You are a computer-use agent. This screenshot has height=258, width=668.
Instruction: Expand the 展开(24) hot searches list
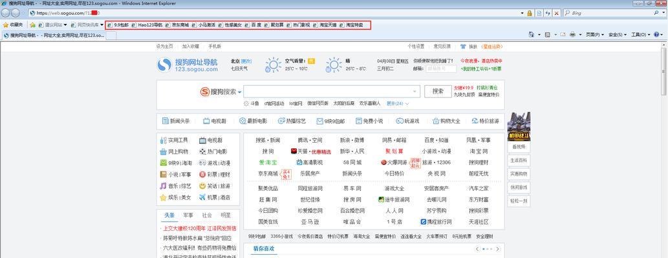(x=398, y=103)
